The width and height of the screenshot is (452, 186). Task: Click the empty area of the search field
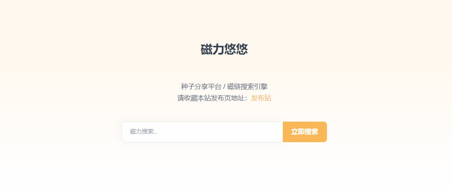[x=219, y=132]
